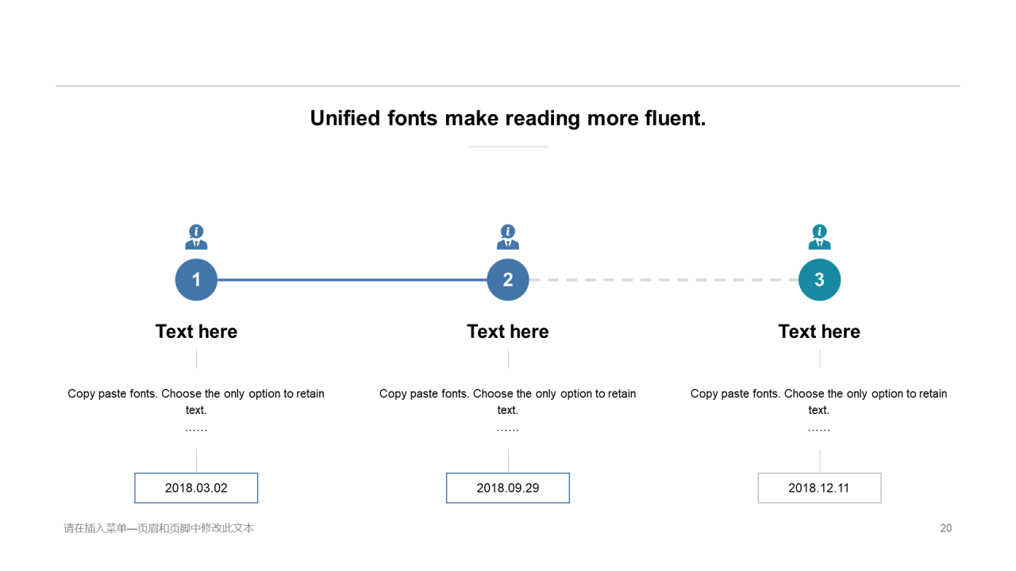1016x571 pixels.
Task: Click the blue circle numbered 2
Action: pyautogui.click(x=508, y=280)
